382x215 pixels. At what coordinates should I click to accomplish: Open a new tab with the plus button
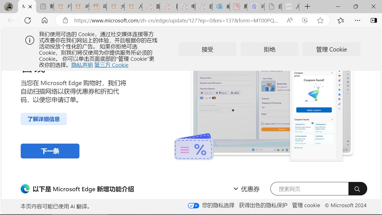(x=307, y=6)
